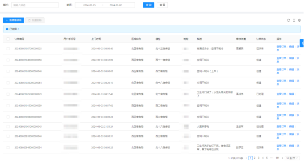Open the end date picker 2024-06-02
The height and width of the screenshot is (161, 304).
click(116, 5)
